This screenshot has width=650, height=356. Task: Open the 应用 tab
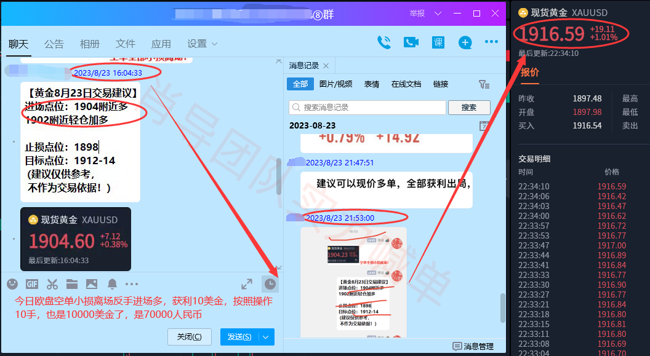(161, 44)
